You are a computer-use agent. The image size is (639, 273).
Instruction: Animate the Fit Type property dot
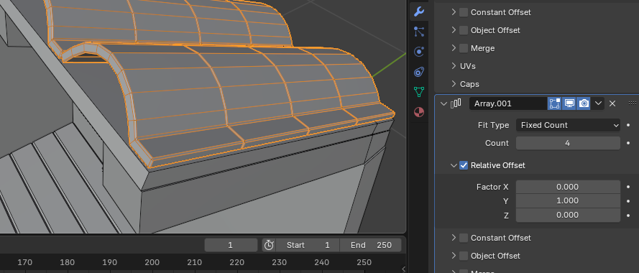tap(628, 125)
